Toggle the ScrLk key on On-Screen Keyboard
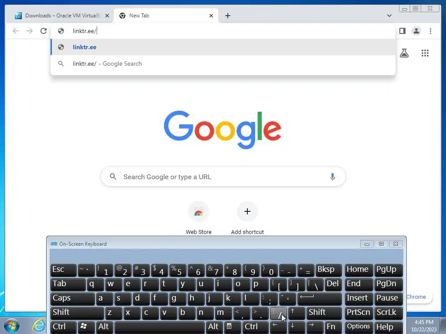 (389, 313)
